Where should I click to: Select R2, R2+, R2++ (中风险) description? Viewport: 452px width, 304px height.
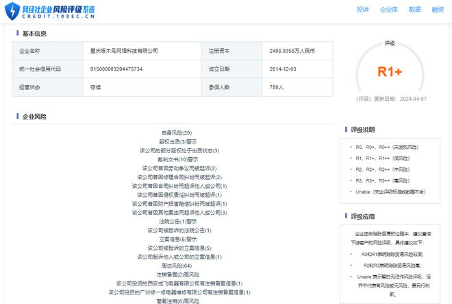[383, 169]
